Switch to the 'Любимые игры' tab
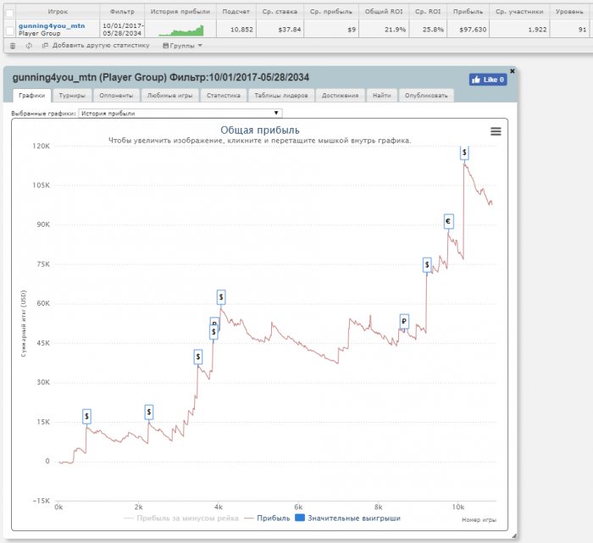This screenshot has width=593, height=543. 169,96
